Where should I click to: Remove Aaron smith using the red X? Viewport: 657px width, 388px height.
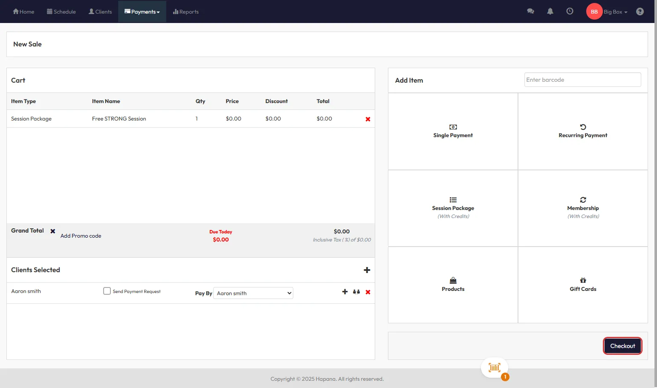pyautogui.click(x=368, y=292)
